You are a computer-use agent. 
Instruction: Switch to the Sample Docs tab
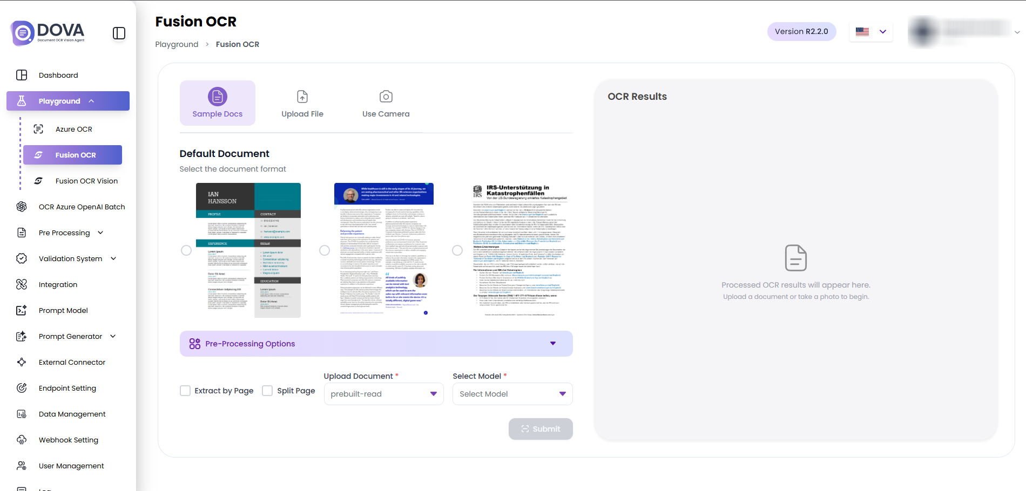click(x=218, y=103)
